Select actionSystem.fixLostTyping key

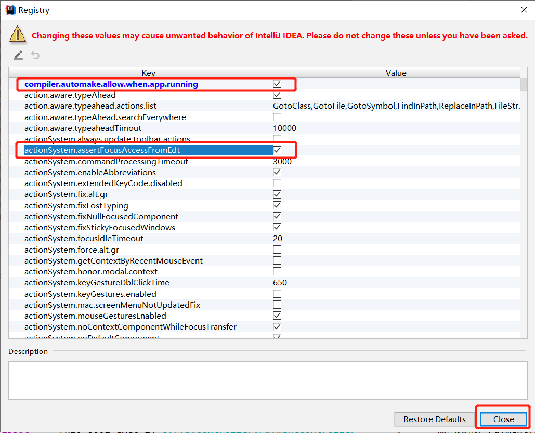(x=76, y=205)
